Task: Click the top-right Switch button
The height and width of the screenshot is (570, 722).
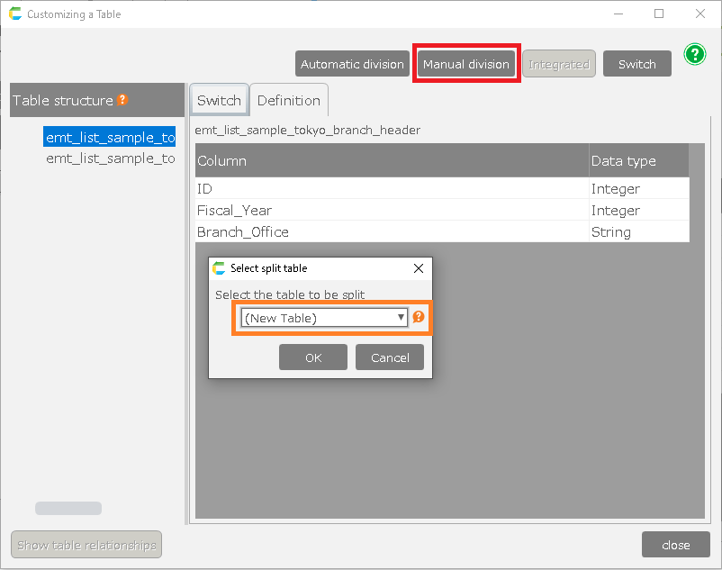Action: (x=636, y=64)
